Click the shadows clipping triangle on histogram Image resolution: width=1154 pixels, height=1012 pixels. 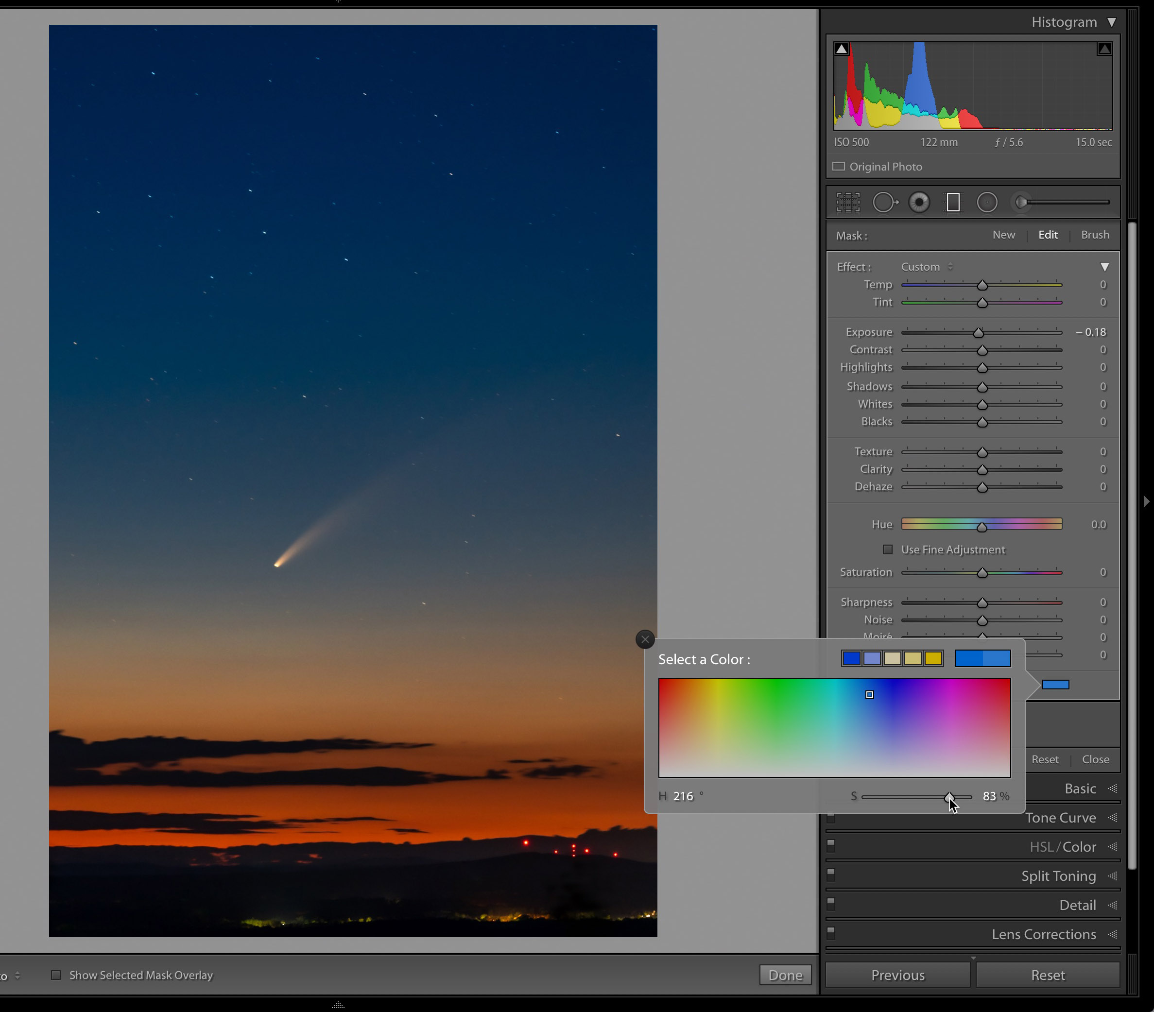[842, 49]
